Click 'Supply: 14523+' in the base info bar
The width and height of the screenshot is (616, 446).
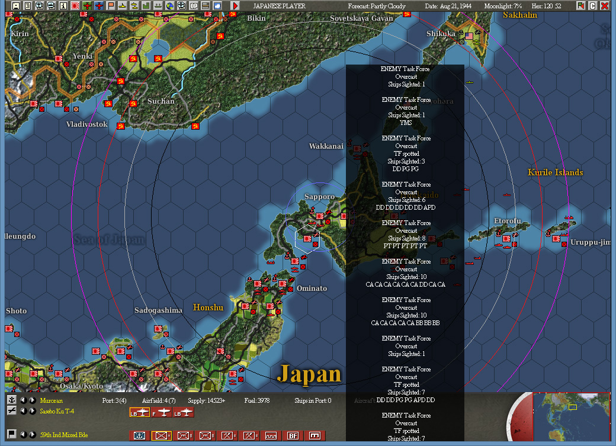[x=206, y=400]
